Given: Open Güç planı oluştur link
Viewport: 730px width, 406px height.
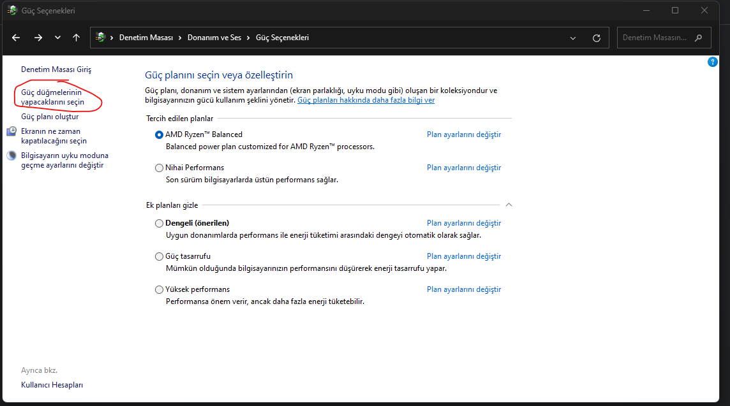Looking at the screenshot, I should click(x=50, y=117).
